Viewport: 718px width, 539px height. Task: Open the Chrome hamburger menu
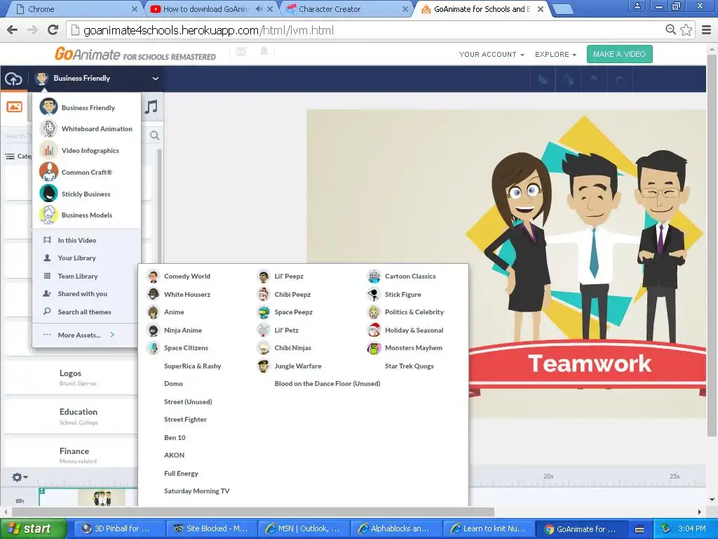coord(706,30)
